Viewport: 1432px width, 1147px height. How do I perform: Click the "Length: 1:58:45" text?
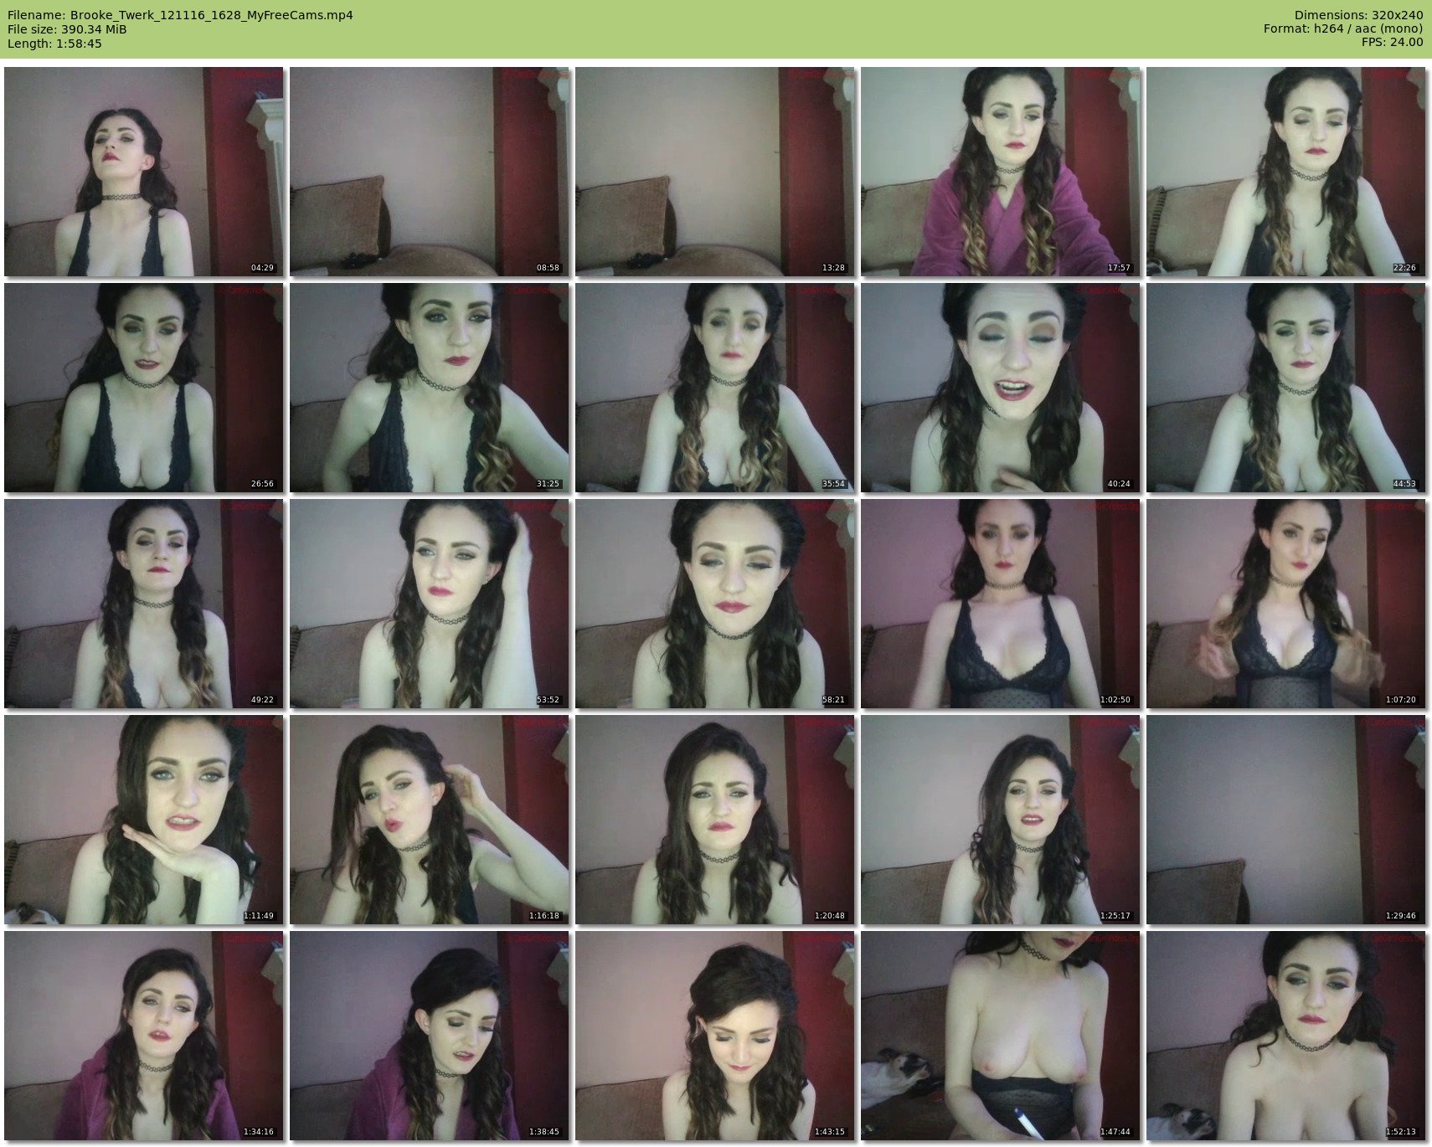[54, 44]
